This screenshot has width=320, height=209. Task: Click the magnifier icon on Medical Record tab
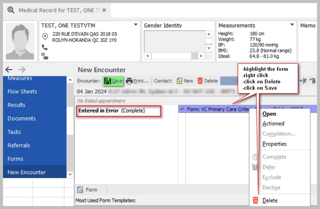click(11, 10)
